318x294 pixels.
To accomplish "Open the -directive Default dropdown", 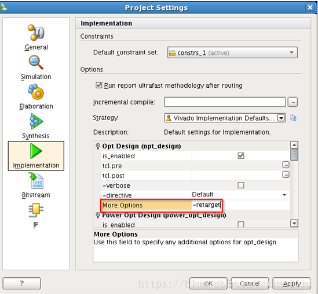I will [284, 195].
